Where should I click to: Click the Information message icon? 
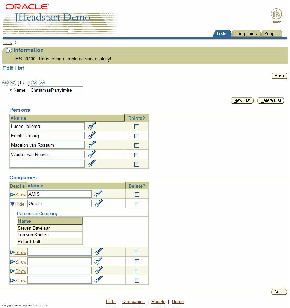9,50
